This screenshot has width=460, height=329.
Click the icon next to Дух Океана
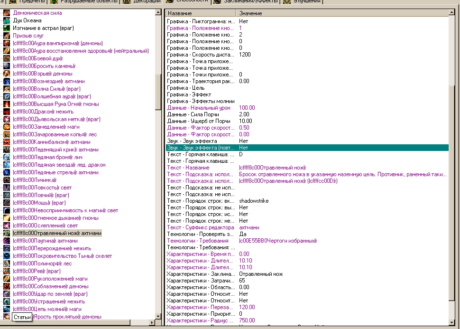pyautogui.click(x=7, y=20)
